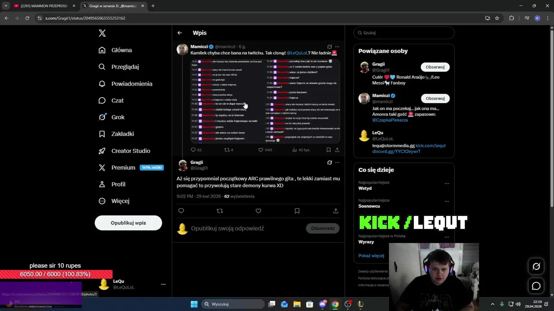Open floating Grok button

pyautogui.click(x=536, y=267)
